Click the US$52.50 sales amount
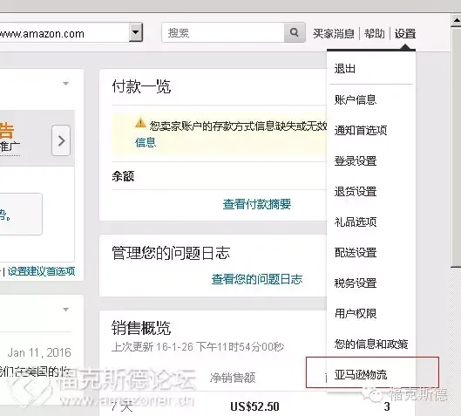 [255, 406]
